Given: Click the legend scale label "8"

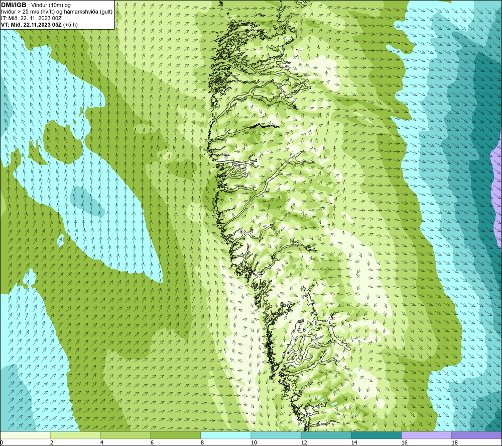Looking at the screenshot, I should [202, 442].
